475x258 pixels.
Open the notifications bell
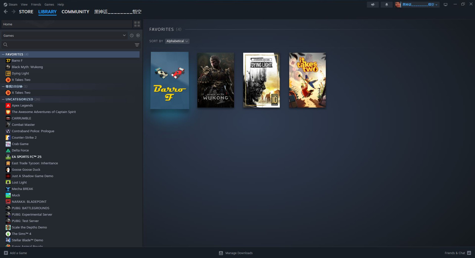point(386,4)
